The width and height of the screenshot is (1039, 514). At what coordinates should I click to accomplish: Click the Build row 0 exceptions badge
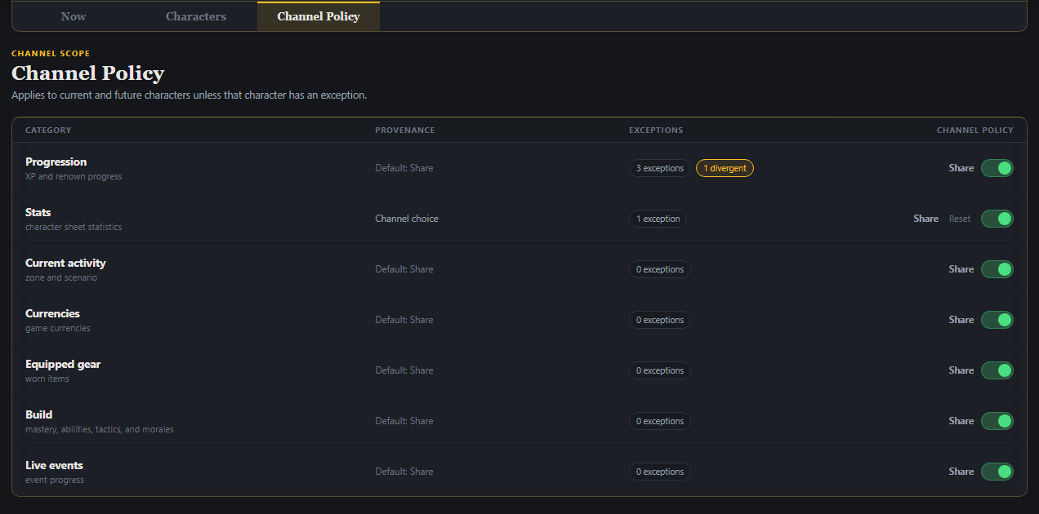tap(660, 421)
